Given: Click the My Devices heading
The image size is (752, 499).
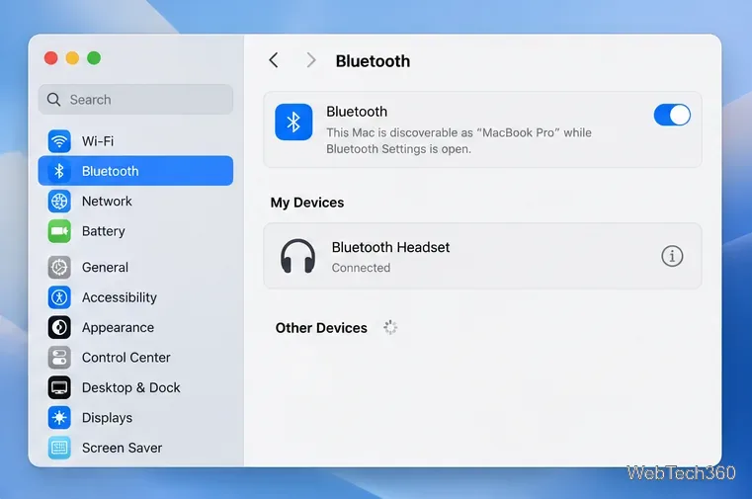Looking at the screenshot, I should (307, 203).
